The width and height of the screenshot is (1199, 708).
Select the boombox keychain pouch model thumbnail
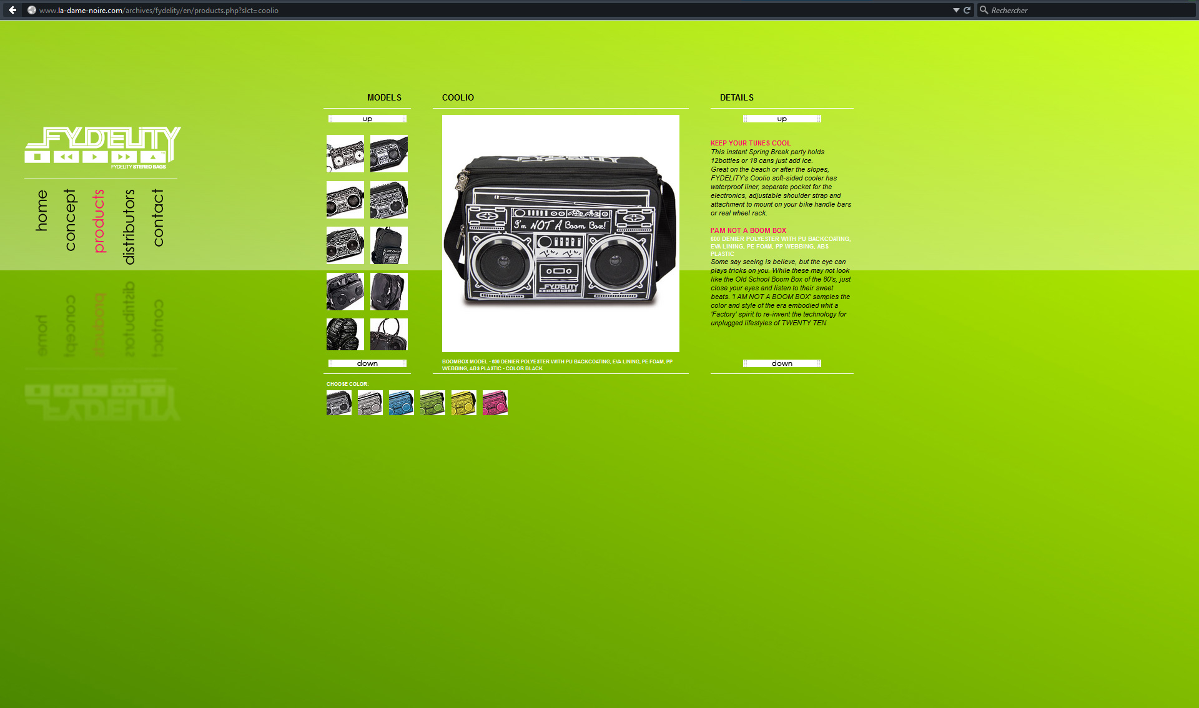345,154
